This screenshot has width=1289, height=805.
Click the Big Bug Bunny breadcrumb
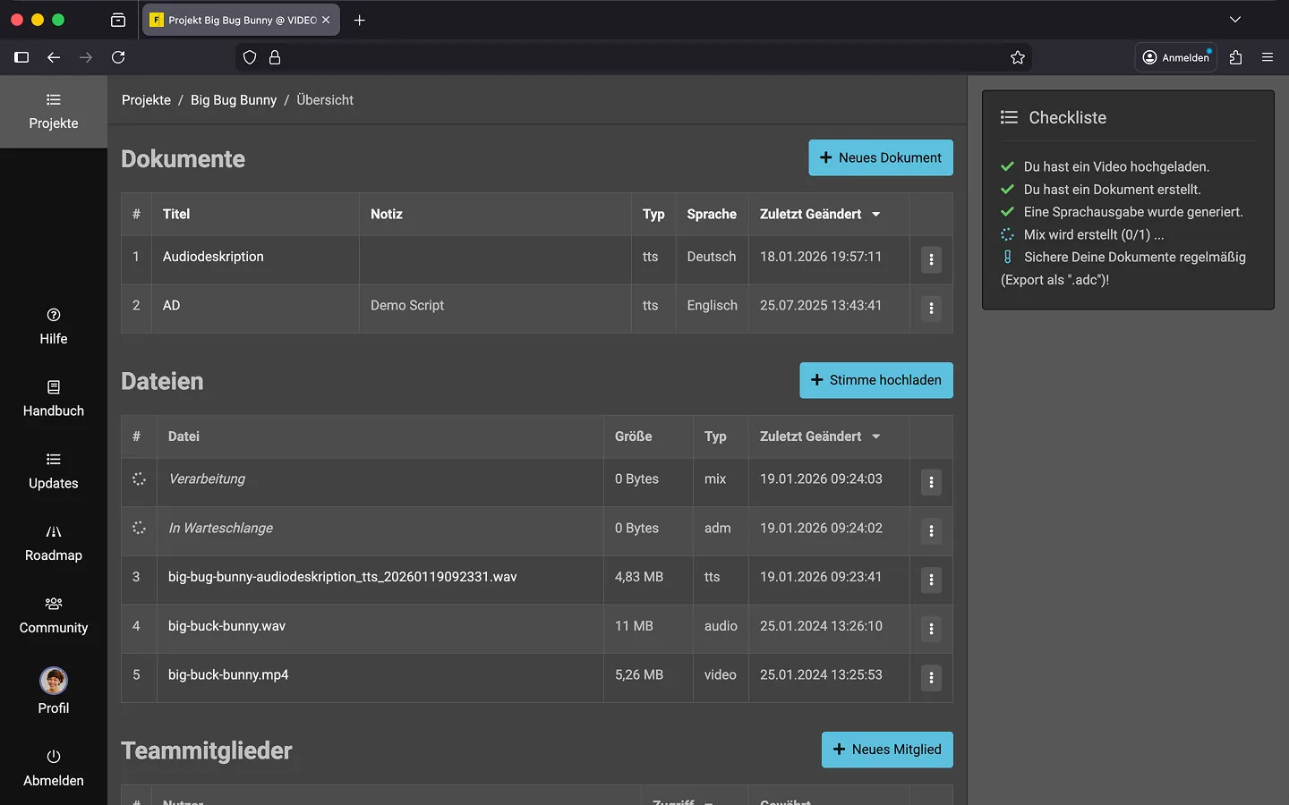point(234,100)
